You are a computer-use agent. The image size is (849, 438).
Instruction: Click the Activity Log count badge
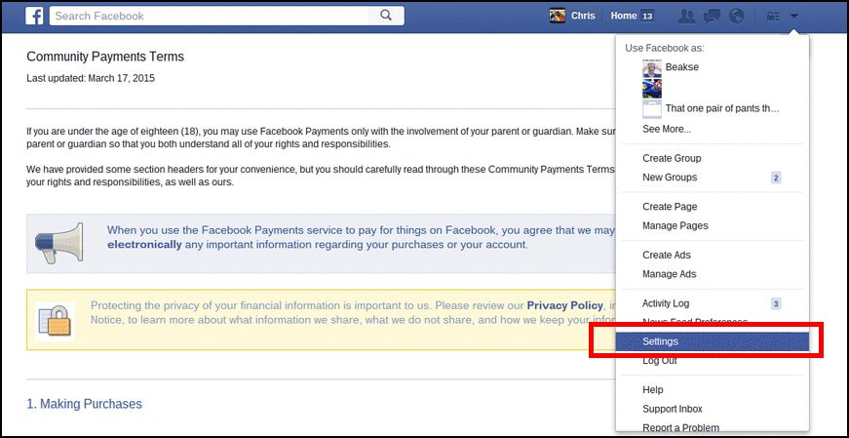pyautogui.click(x=776, y=303)
